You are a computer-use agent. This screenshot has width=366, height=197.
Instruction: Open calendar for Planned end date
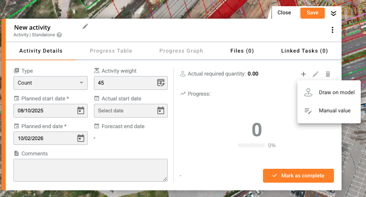coord(81,138)
